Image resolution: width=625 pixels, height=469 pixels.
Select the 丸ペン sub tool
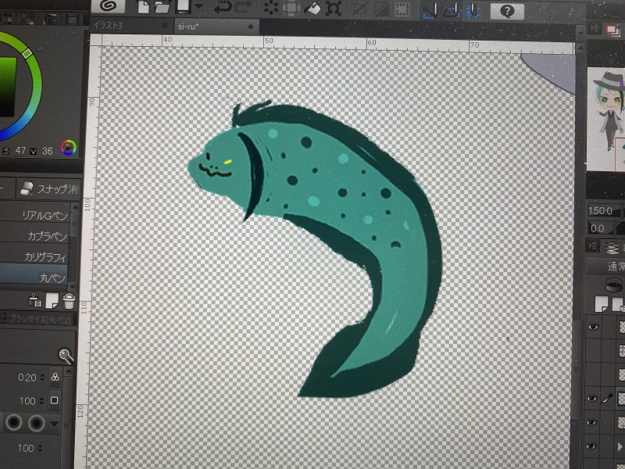(34, 276)
